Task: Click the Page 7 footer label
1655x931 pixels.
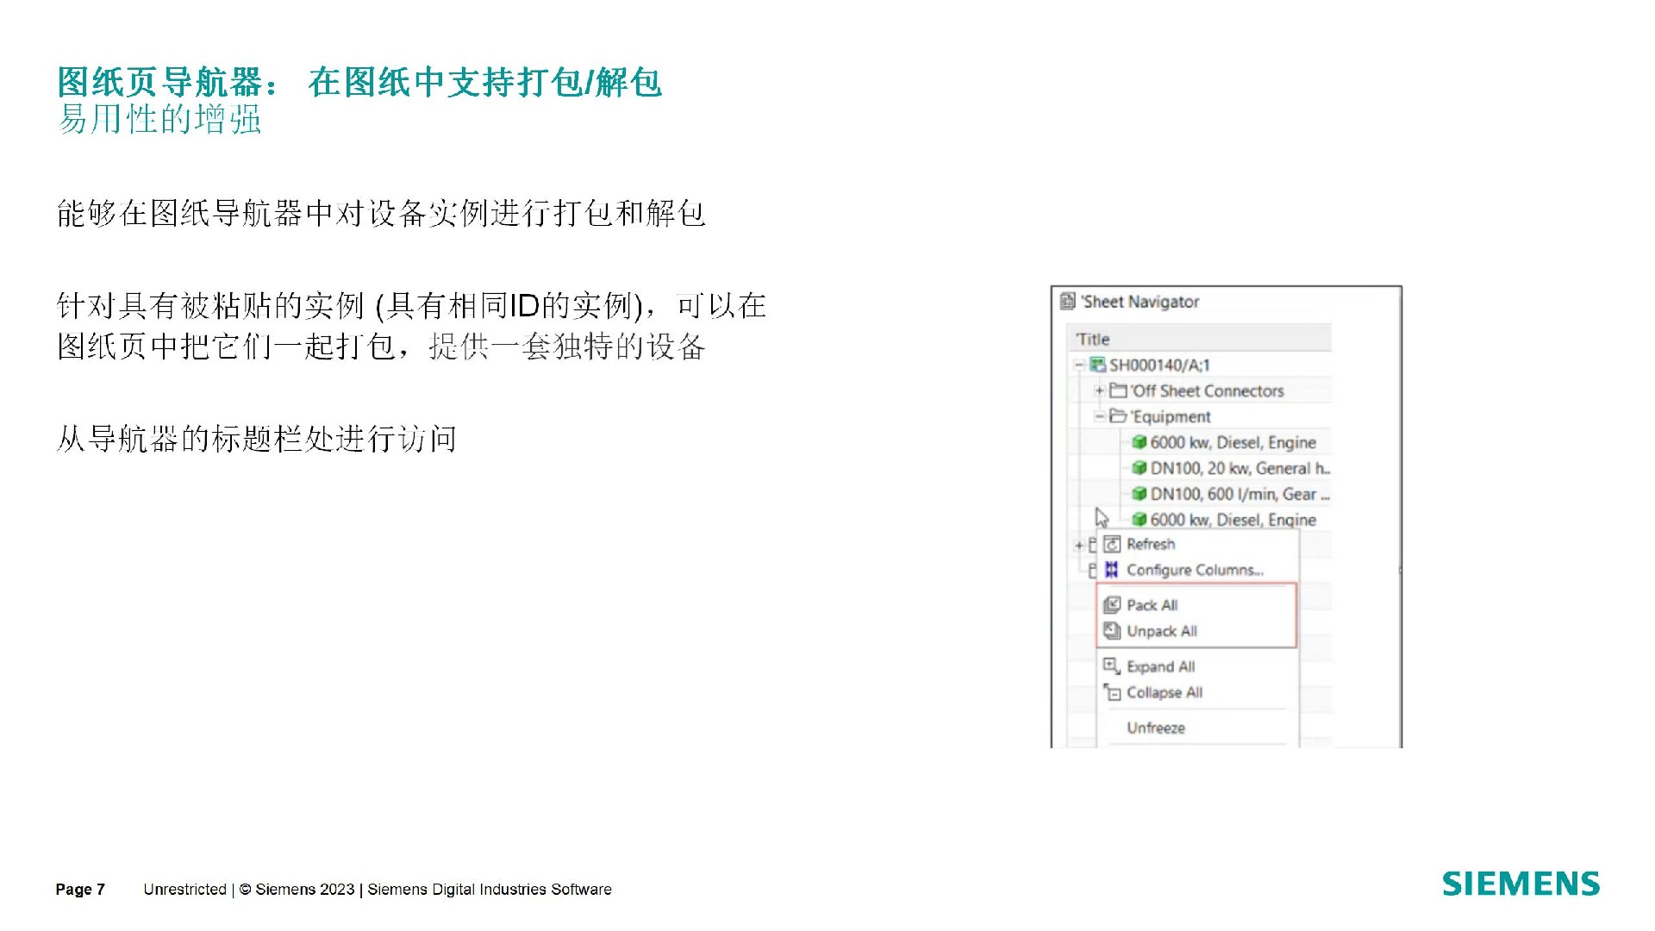Action: click(80, 889)
